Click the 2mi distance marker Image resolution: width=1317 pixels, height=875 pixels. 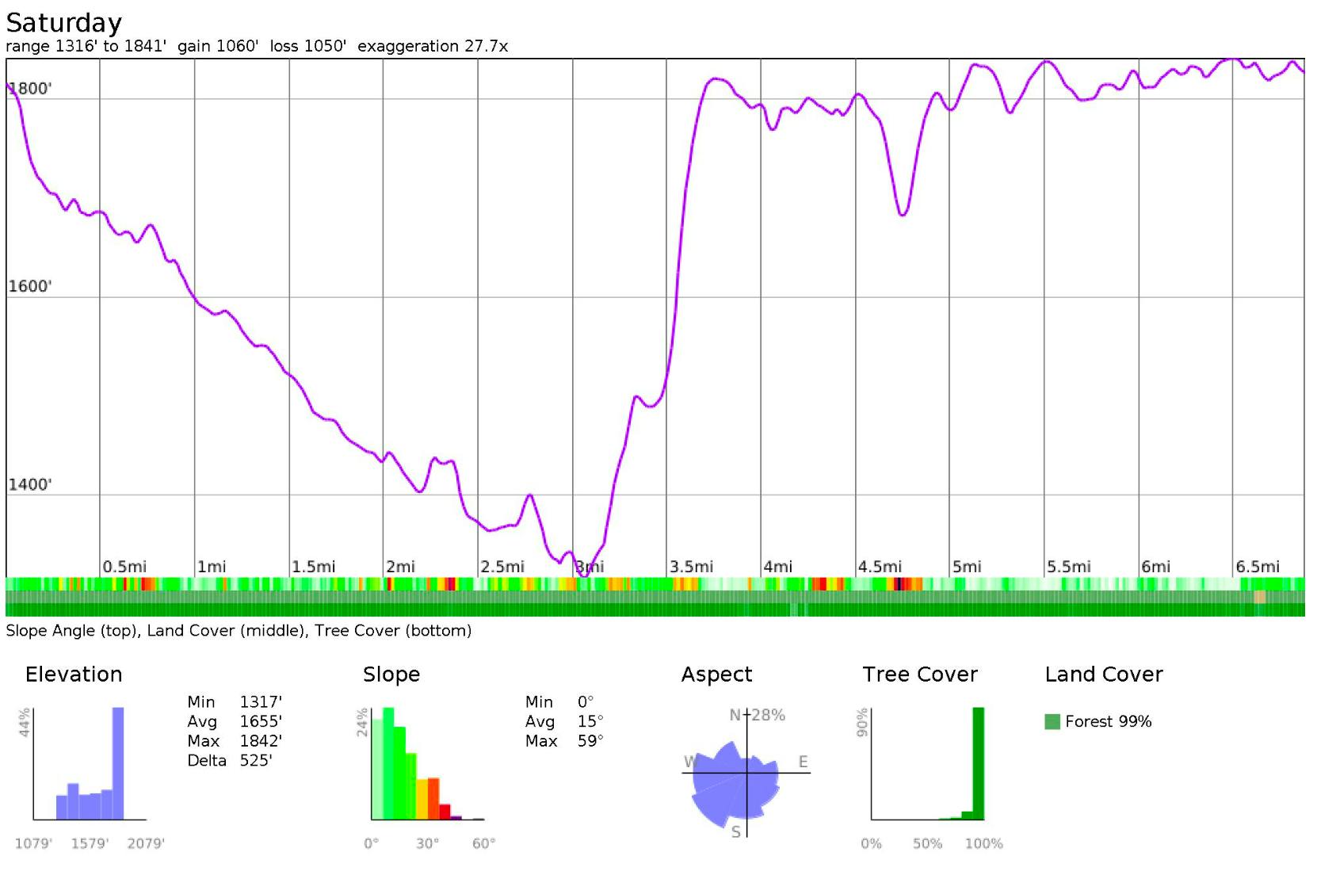point(400,567)
